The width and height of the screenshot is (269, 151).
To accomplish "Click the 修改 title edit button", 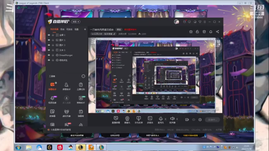I will (x=119, y=30).
